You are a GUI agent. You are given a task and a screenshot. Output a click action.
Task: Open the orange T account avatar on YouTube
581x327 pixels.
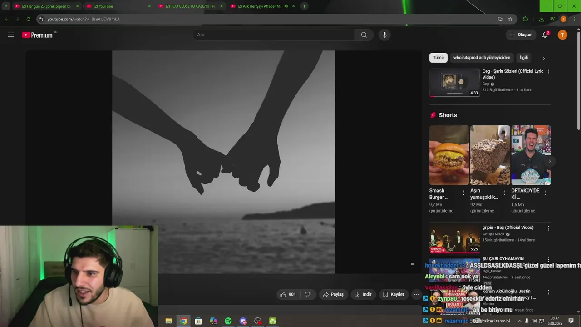coord(562,35)
